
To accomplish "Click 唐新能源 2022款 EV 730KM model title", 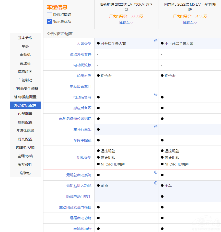I will (126, 7).
